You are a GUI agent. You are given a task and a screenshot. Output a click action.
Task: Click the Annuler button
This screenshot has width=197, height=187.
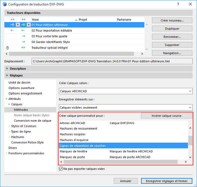(126, 181)
